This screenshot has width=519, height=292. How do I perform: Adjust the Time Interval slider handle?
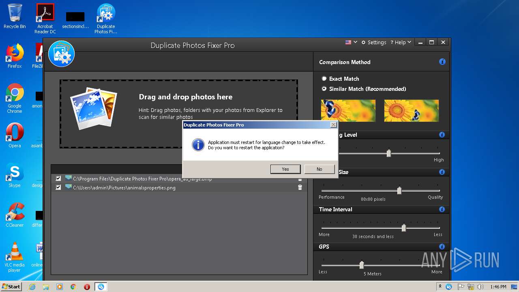coord(404,228)
